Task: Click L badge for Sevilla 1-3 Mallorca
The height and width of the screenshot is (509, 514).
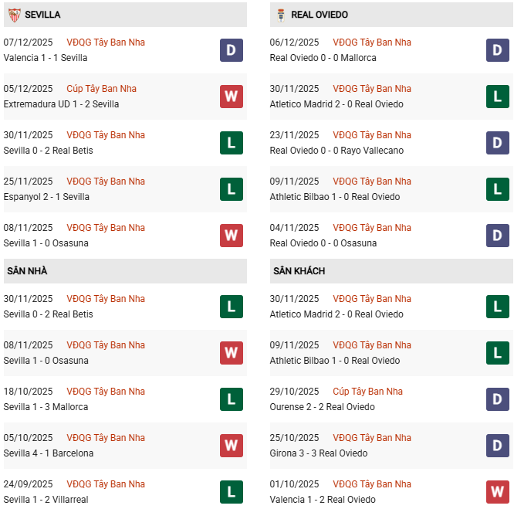Action: coord(231,399)
